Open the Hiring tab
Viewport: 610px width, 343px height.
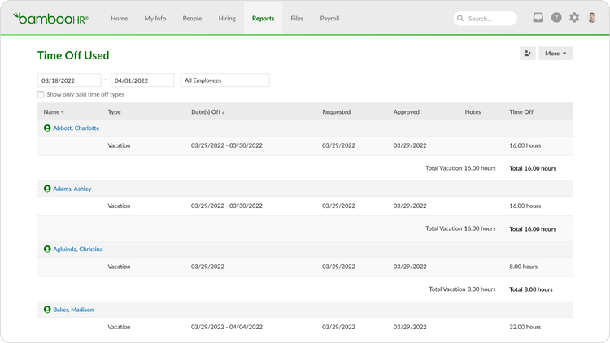[227, 18]
